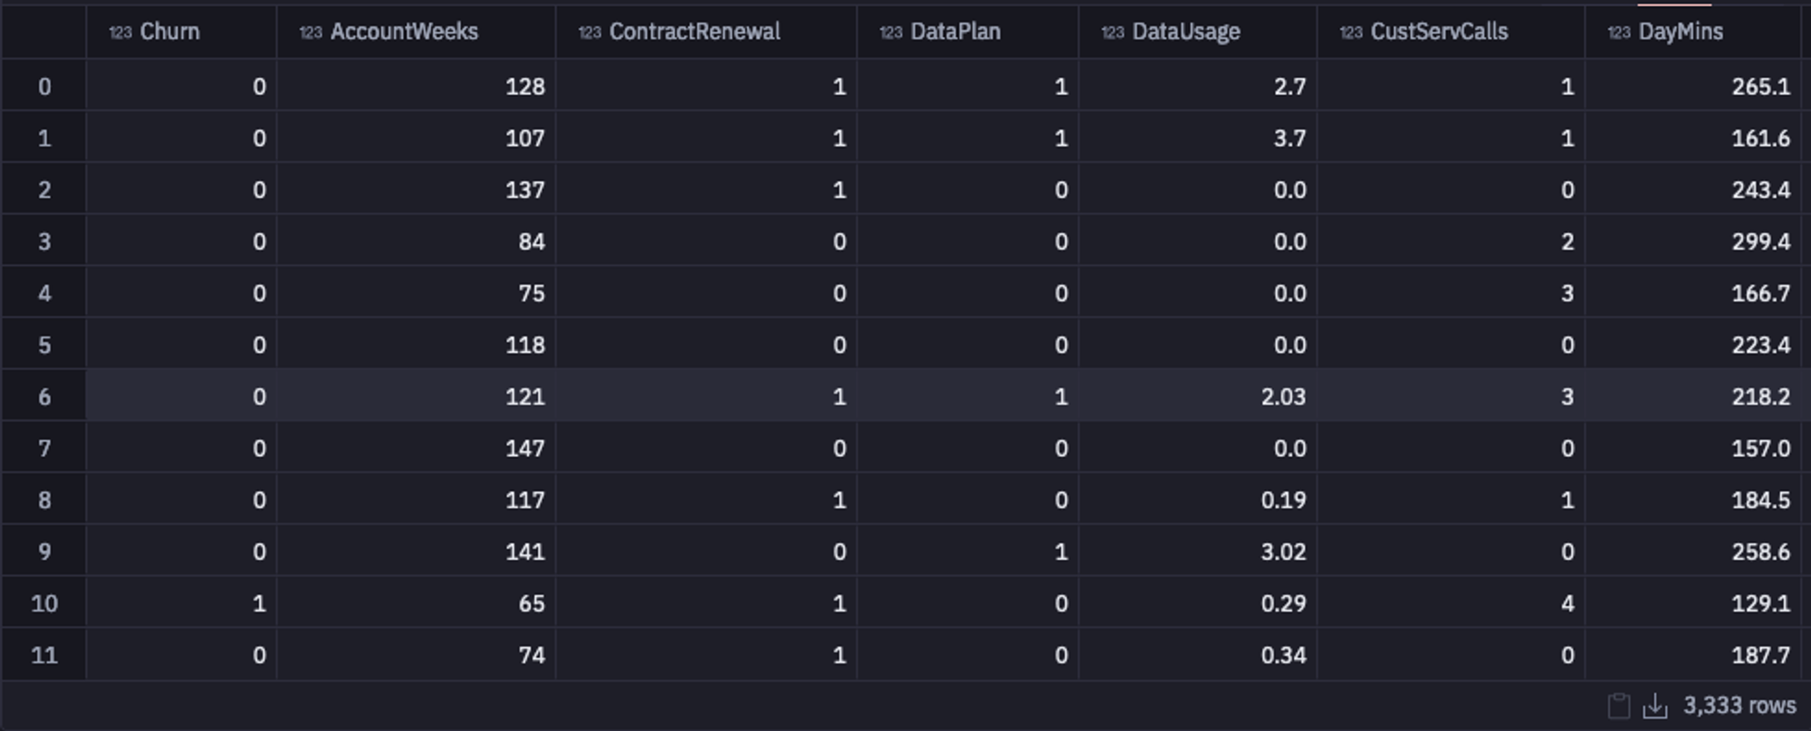Click the download table data icon

1654,706
